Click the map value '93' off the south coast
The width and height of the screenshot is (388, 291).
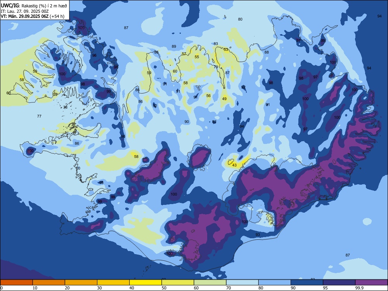(x=258, y=234)
